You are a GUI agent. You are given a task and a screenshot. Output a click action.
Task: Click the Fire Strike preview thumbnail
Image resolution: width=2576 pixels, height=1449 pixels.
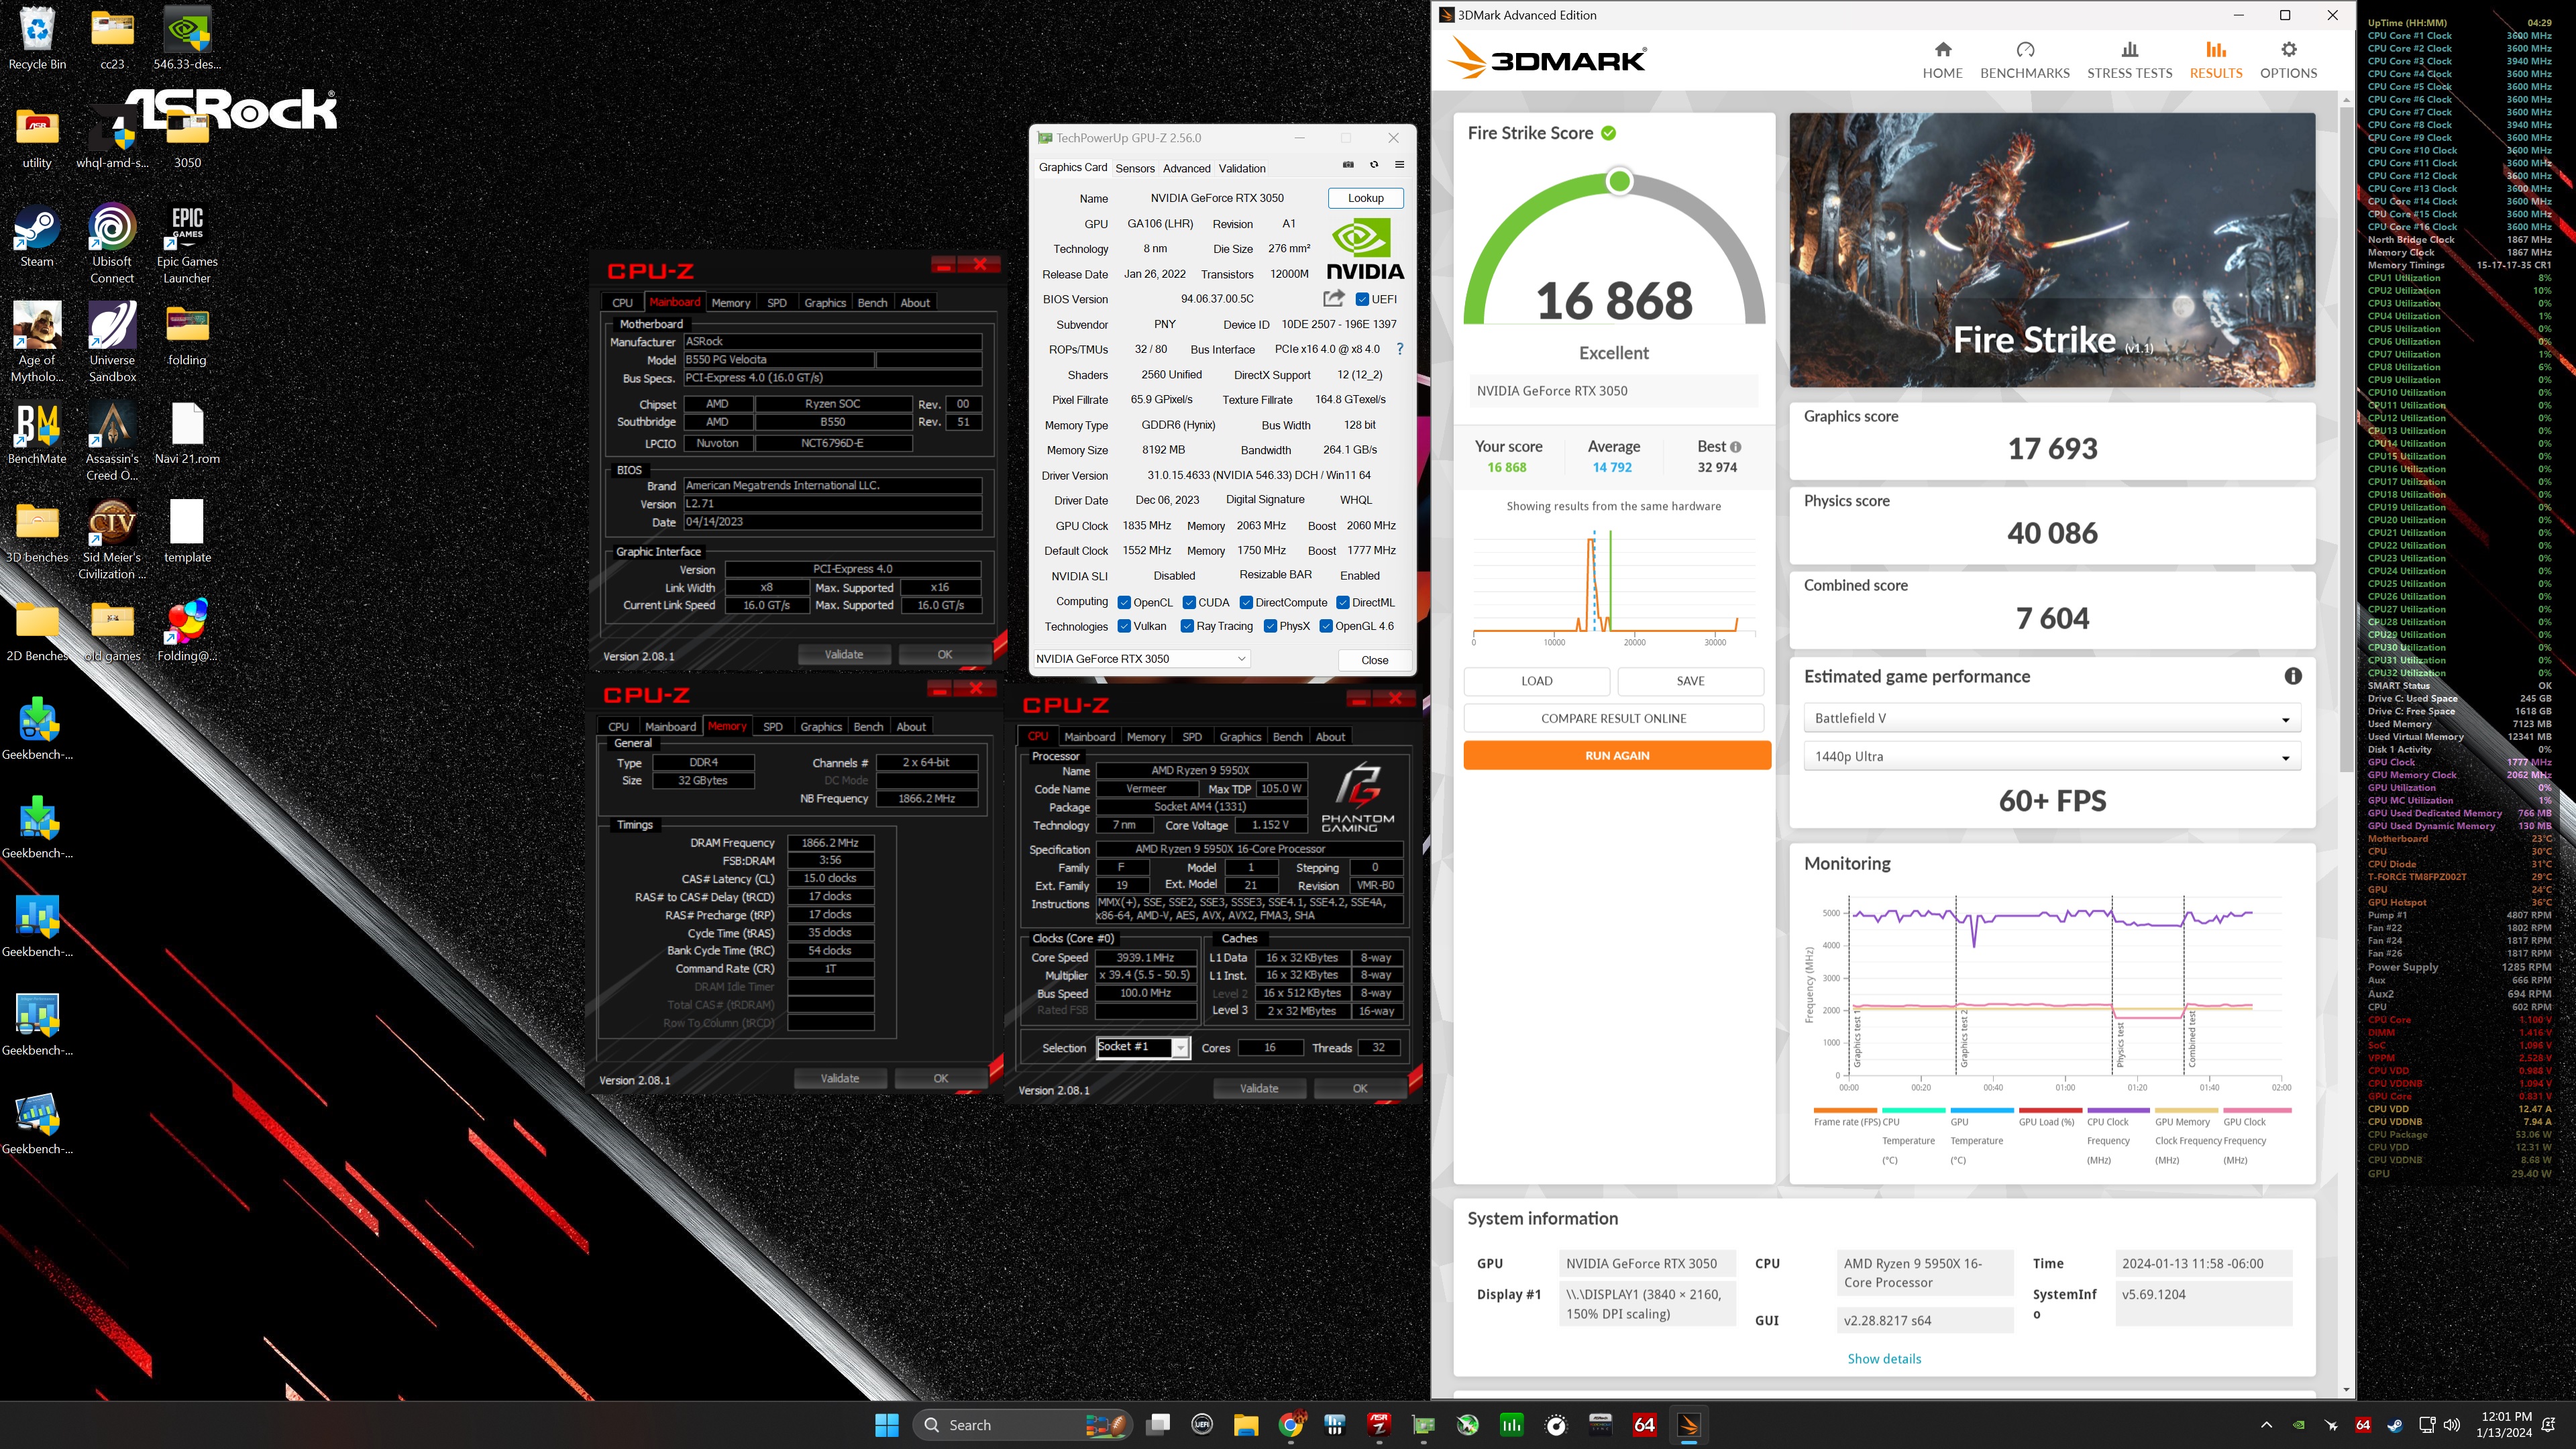[2052, 250]
